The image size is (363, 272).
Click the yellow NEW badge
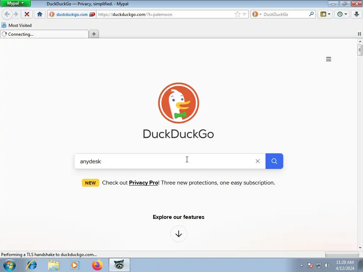click(90, 183)
